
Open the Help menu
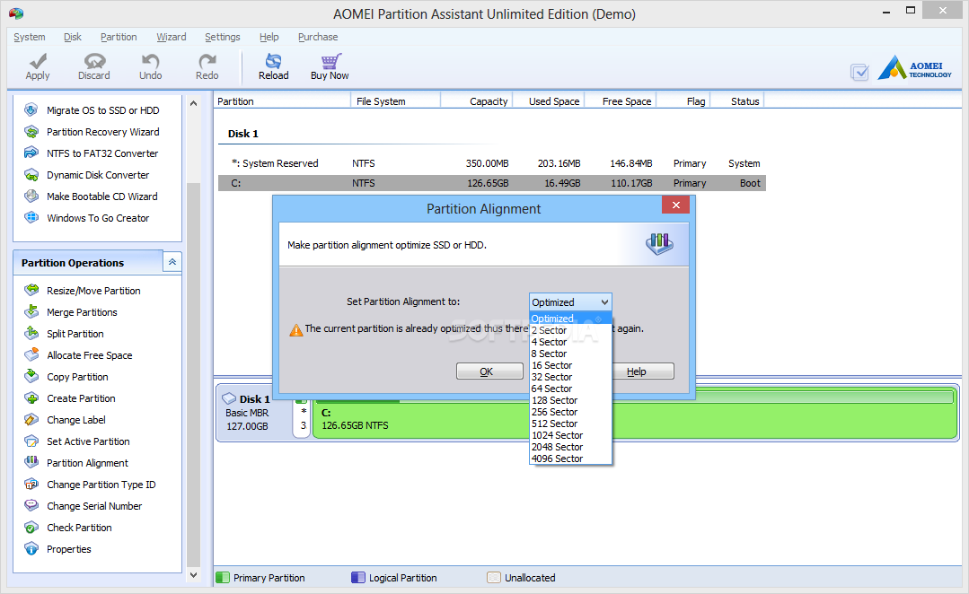[x=269, y=37]
